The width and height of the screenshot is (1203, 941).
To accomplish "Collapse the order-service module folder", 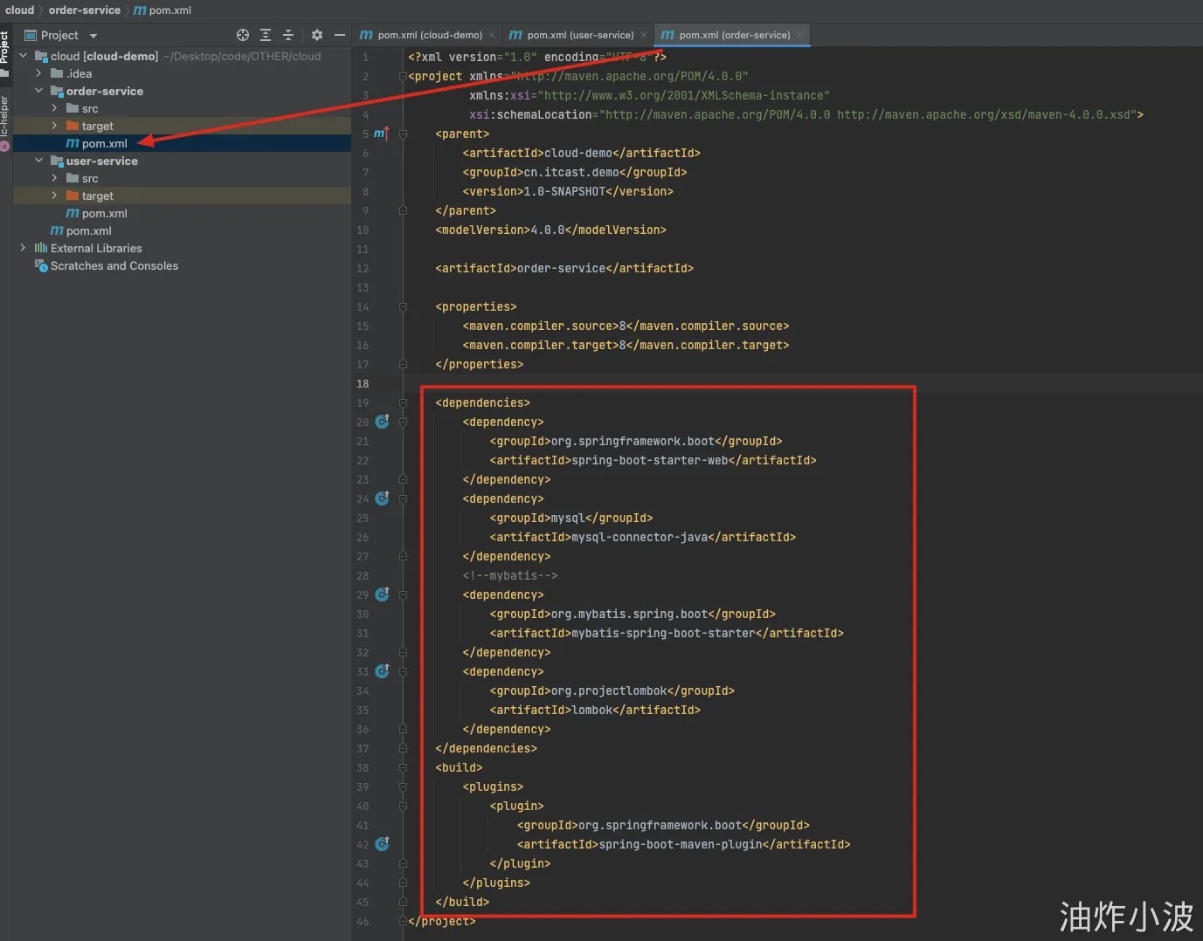I will point(39,91).
